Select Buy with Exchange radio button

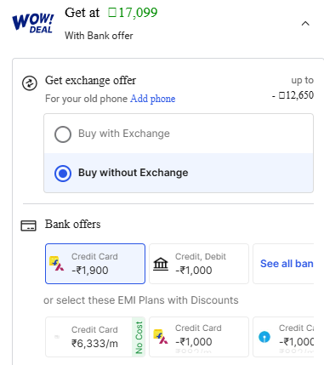pyautogui.click(x=63, y=134)
